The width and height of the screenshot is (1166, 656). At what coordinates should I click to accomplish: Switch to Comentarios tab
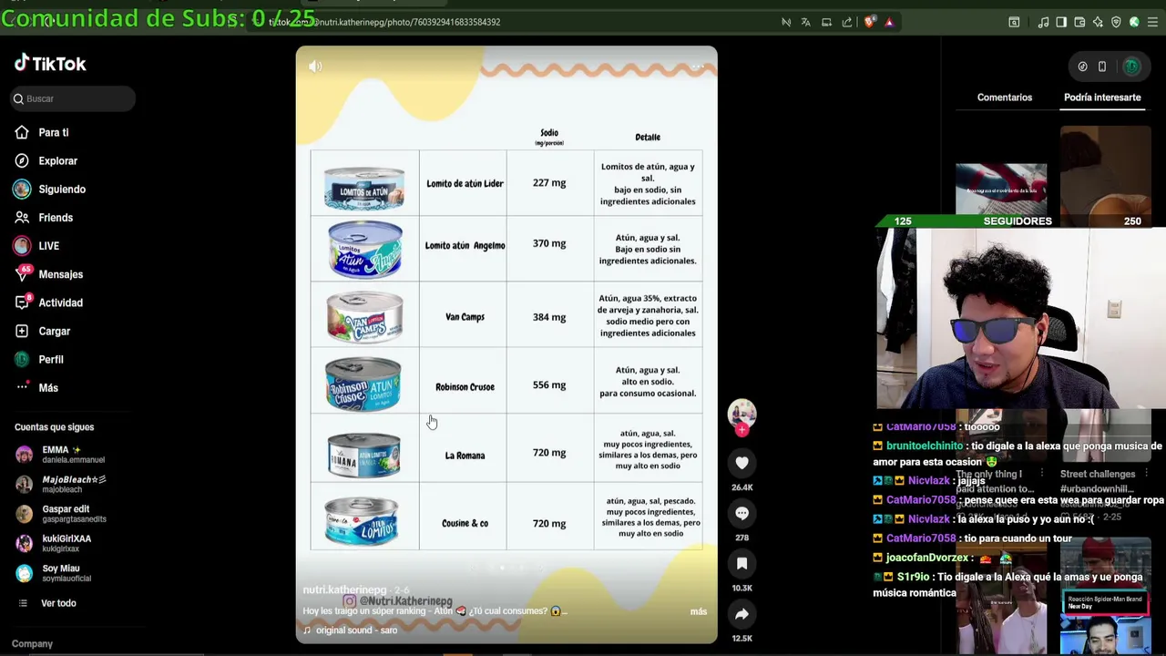coord(1005,97)
